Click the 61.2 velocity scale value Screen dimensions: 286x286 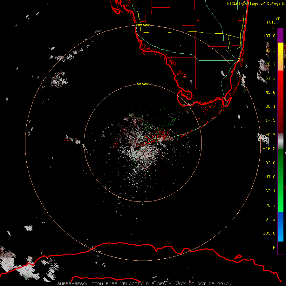[x=270, y=78]
